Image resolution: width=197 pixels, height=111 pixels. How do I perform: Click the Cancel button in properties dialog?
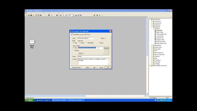[x=101, y=68]
